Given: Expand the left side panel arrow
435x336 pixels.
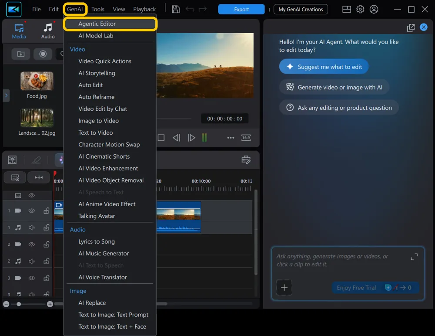Looking at the screenshot, I should pyautogui.click(x=6, y=95).
